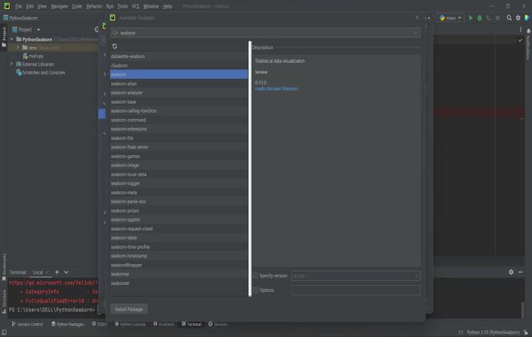Select the seaborn-analyzer package
This screenshot has height=337, width=532.
tap(179, 92)
